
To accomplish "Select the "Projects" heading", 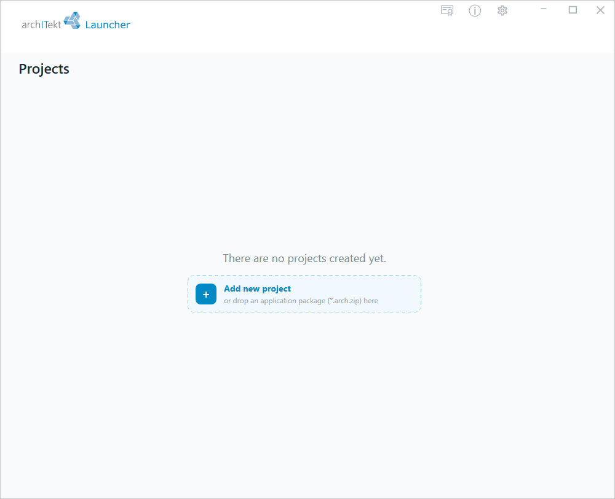I will tap(44, 69).
